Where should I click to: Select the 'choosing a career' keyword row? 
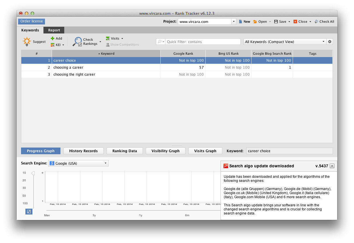(x=177, y=68)
